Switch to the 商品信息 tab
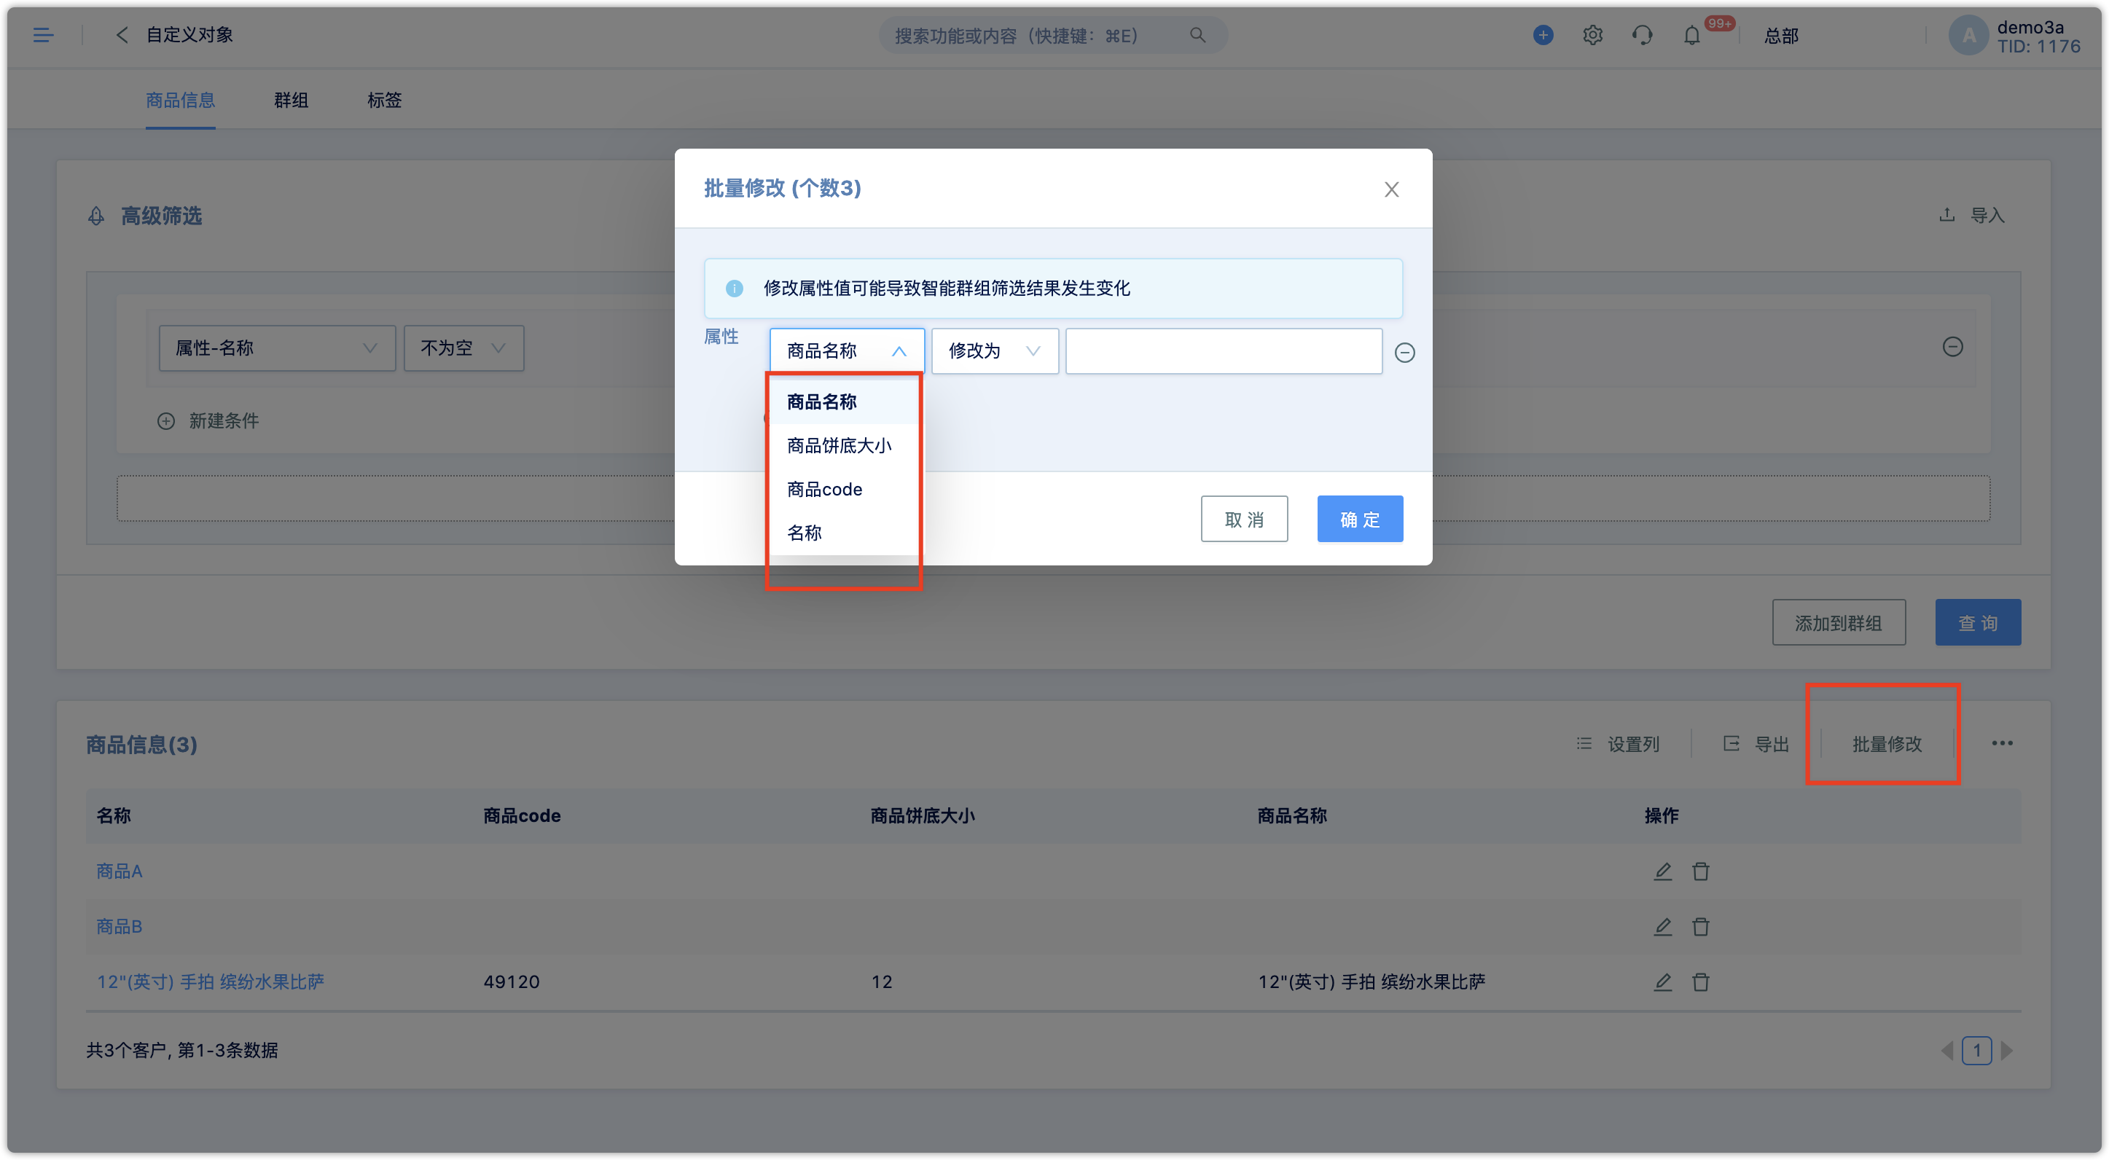This screenshot has height=1160, width=2109. click(x=180, y=100)
